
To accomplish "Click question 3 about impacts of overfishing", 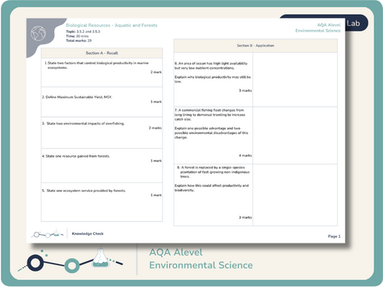I will 83,123.
